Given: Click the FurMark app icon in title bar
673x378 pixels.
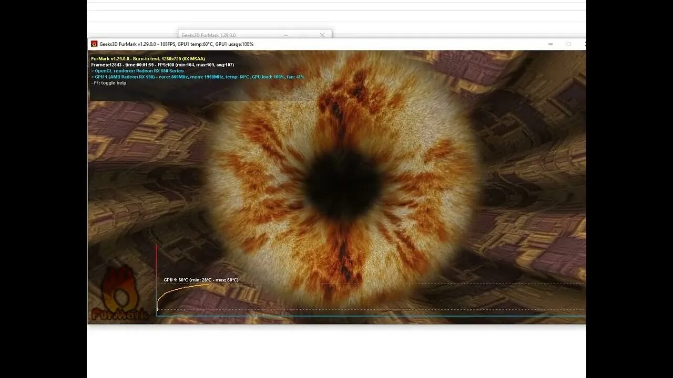Looking at the screenshot, I should point(94,44).
